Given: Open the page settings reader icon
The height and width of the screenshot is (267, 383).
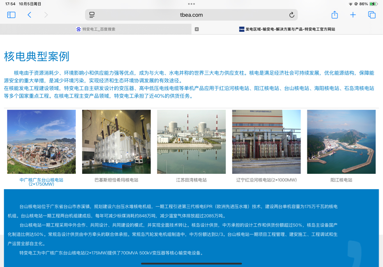Looking at the screenshot, I should coord(92,15).
